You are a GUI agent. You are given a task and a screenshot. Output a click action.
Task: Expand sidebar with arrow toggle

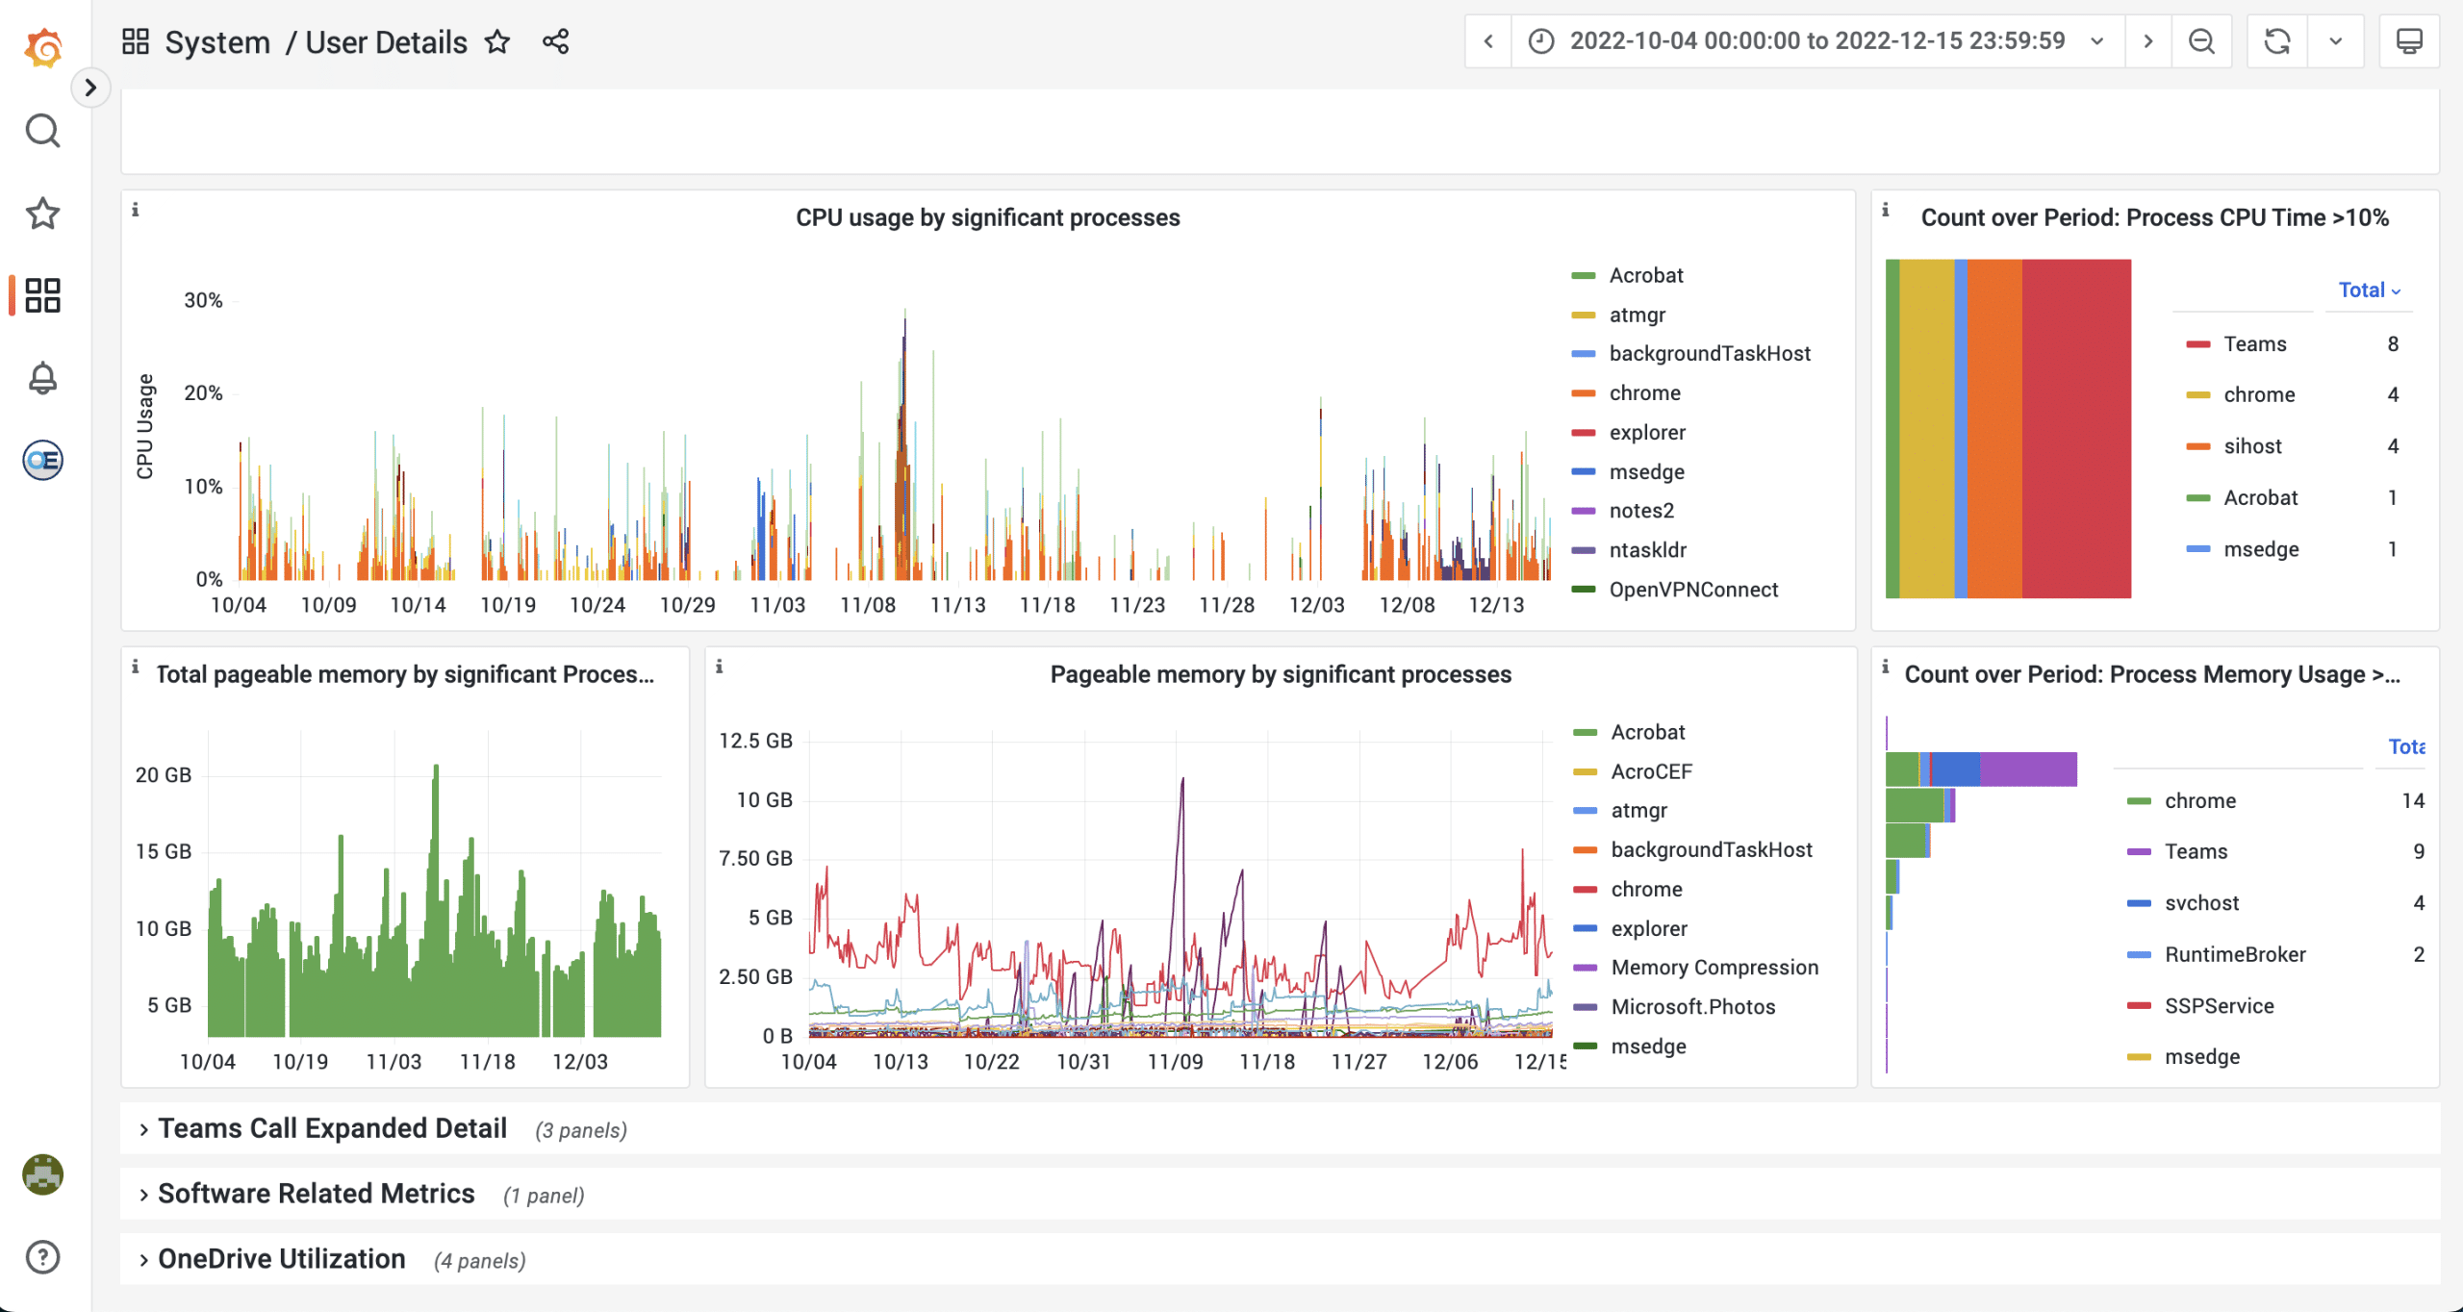tap(90, 88)
